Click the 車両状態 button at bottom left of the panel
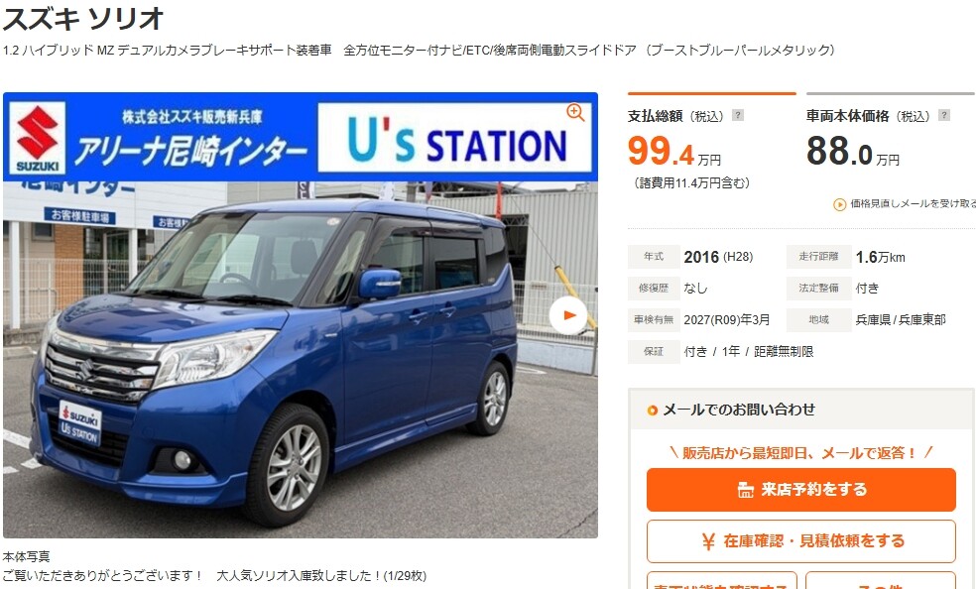The width and height of the screenshot is (976, 589). point(722,581)
